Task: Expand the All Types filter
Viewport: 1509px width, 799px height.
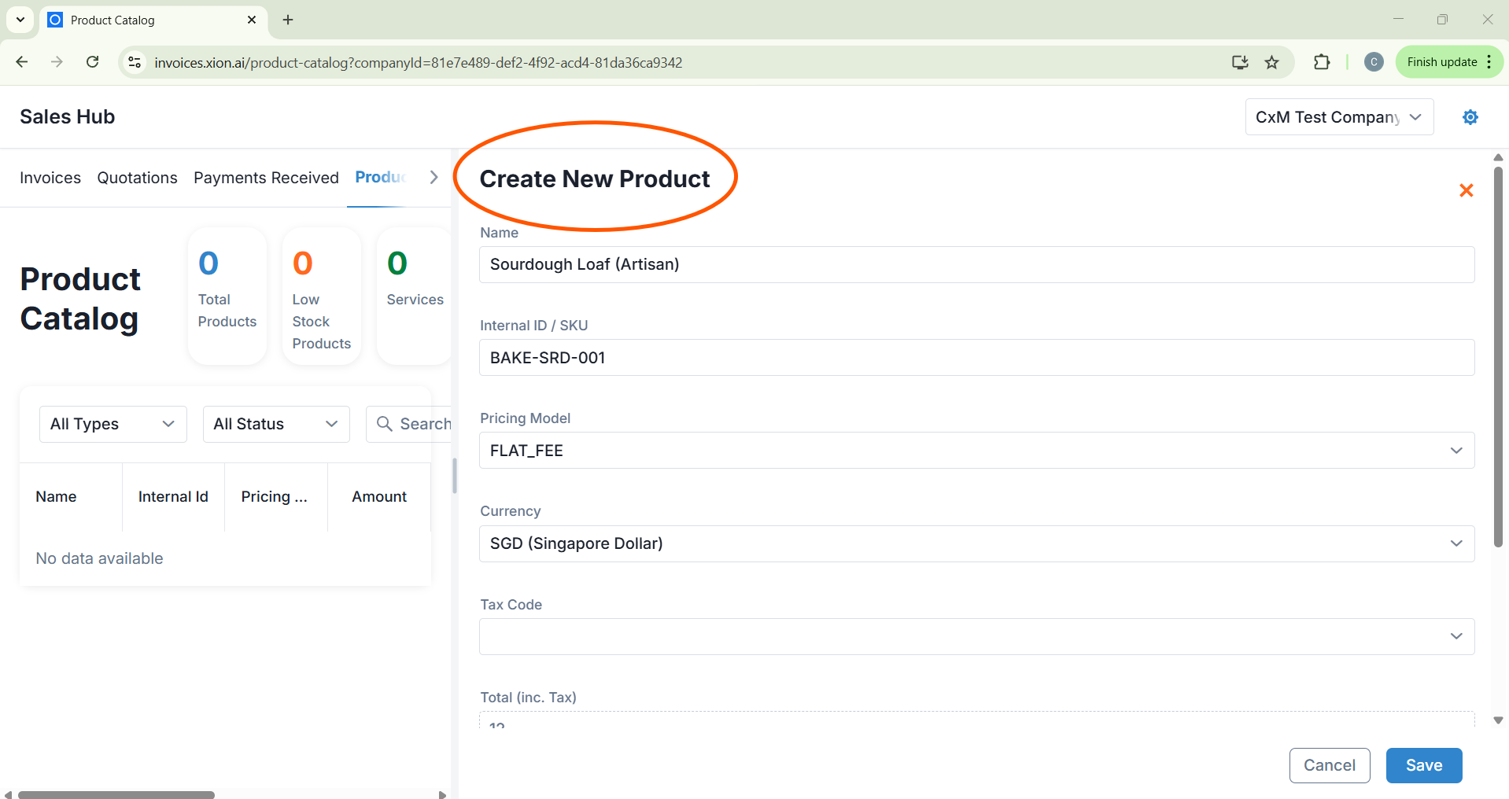Action: (x=113, y=424)
